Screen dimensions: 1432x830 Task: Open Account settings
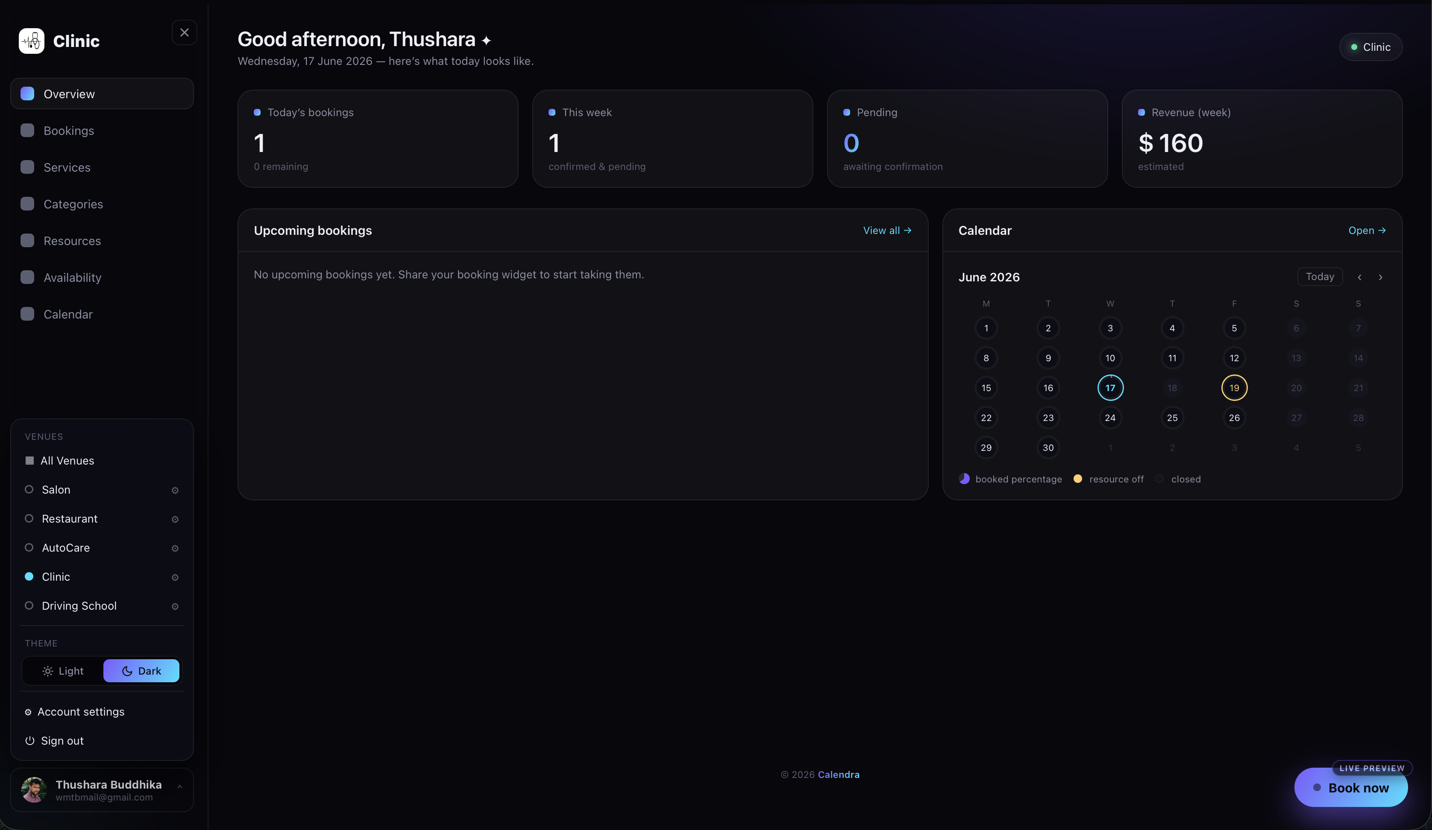(x=102, y=712)
